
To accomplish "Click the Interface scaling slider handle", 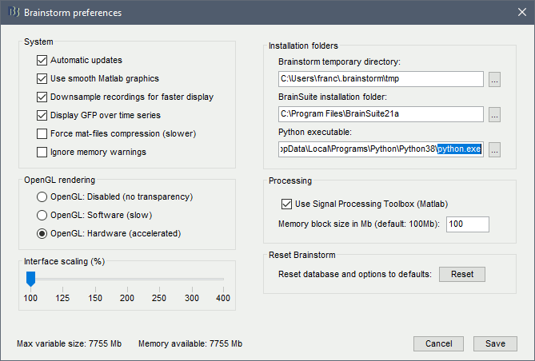I will 30,279.
